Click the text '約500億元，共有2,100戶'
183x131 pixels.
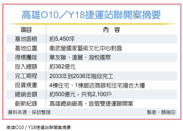(x=80, y=94)
